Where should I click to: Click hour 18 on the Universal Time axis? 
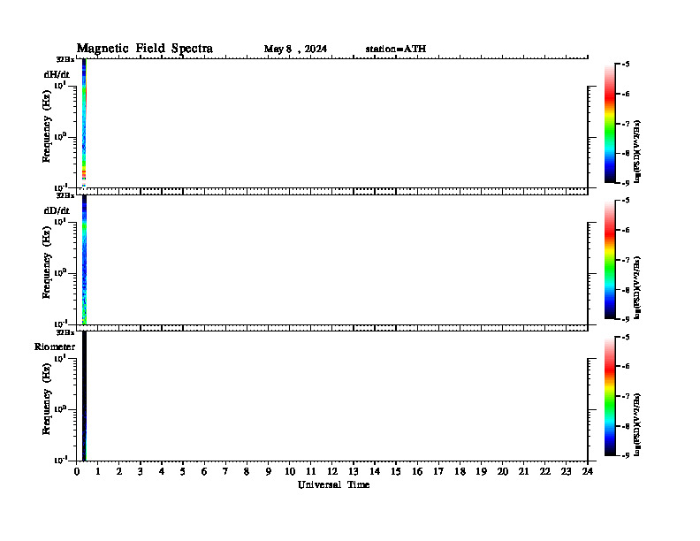460,471
